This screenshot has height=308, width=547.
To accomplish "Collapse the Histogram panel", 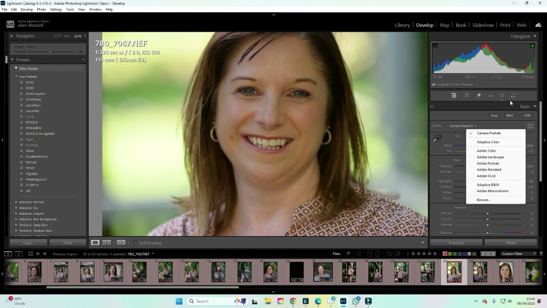I will point(535,36).
